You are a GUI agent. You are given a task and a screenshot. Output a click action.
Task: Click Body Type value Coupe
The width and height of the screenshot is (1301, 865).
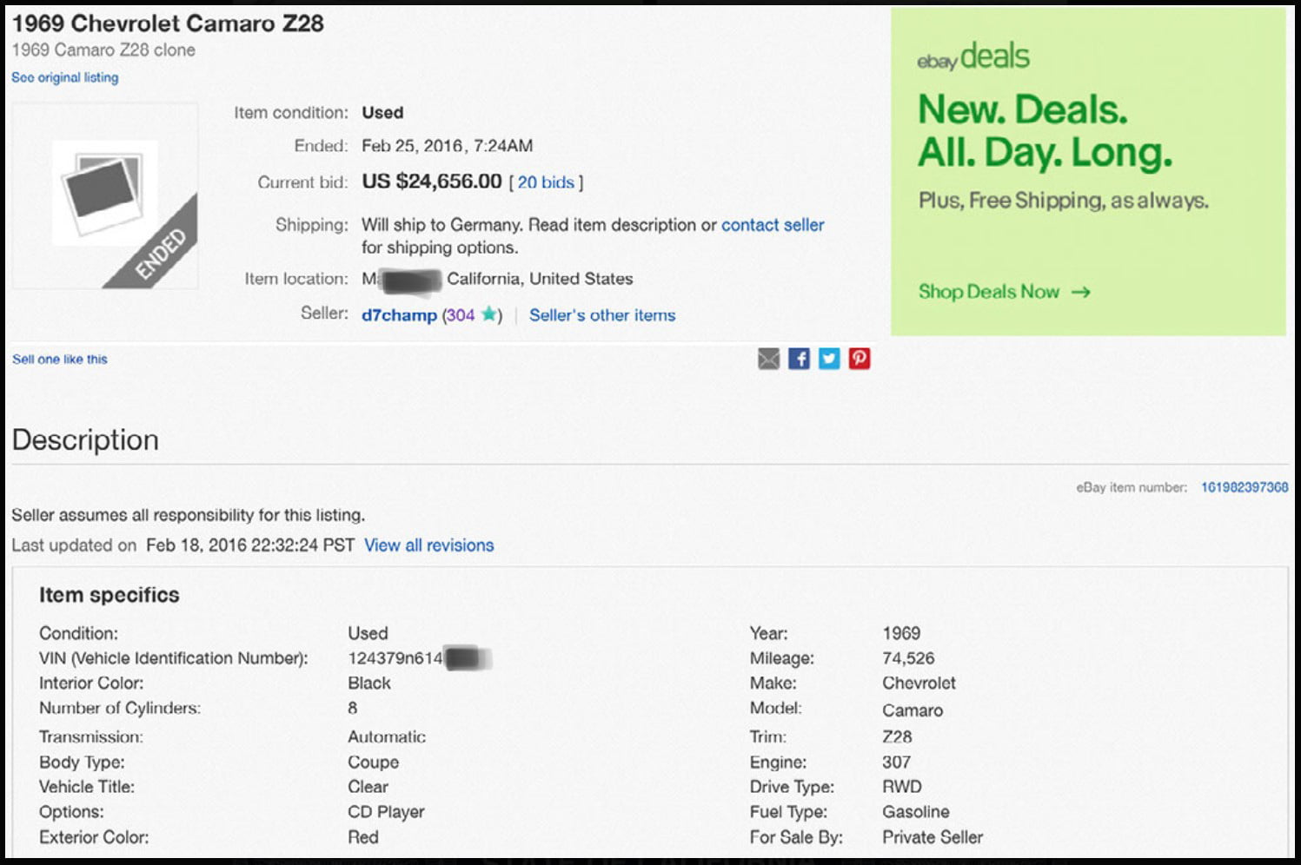pyautogui.click(x=374, y=762)
